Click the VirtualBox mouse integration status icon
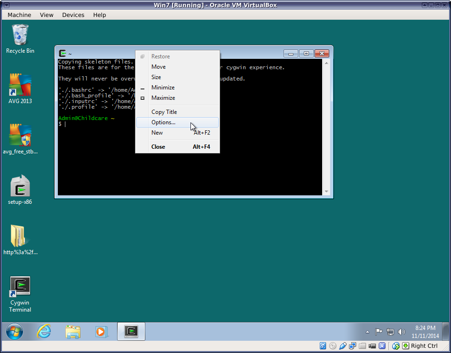The width and height of the screenshot is (451, 353). 396,346
